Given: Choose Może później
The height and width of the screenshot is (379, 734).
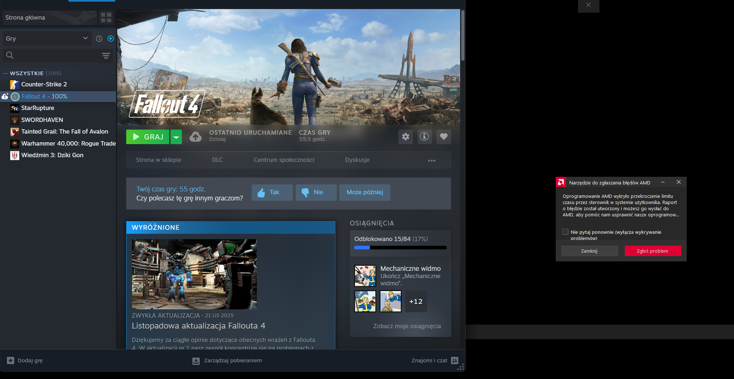Looking at the screenshot, I should tap(365, 192).
